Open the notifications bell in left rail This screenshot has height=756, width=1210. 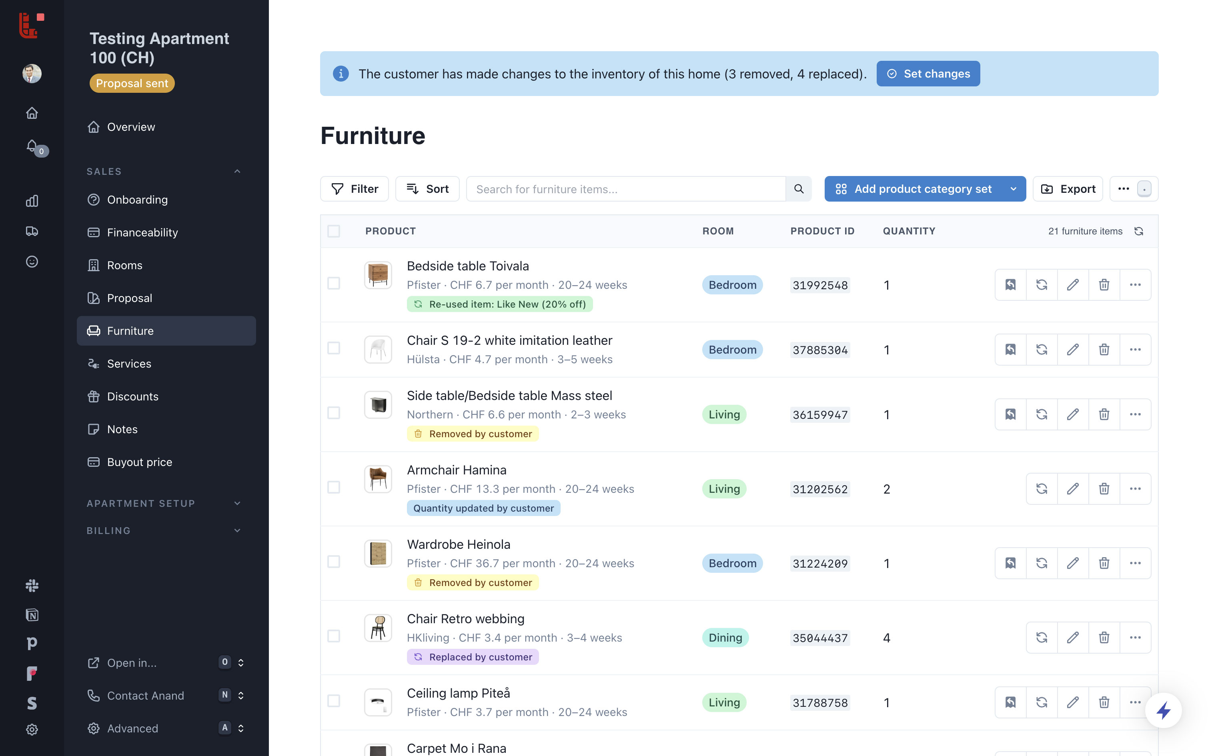tap(32, 146)
